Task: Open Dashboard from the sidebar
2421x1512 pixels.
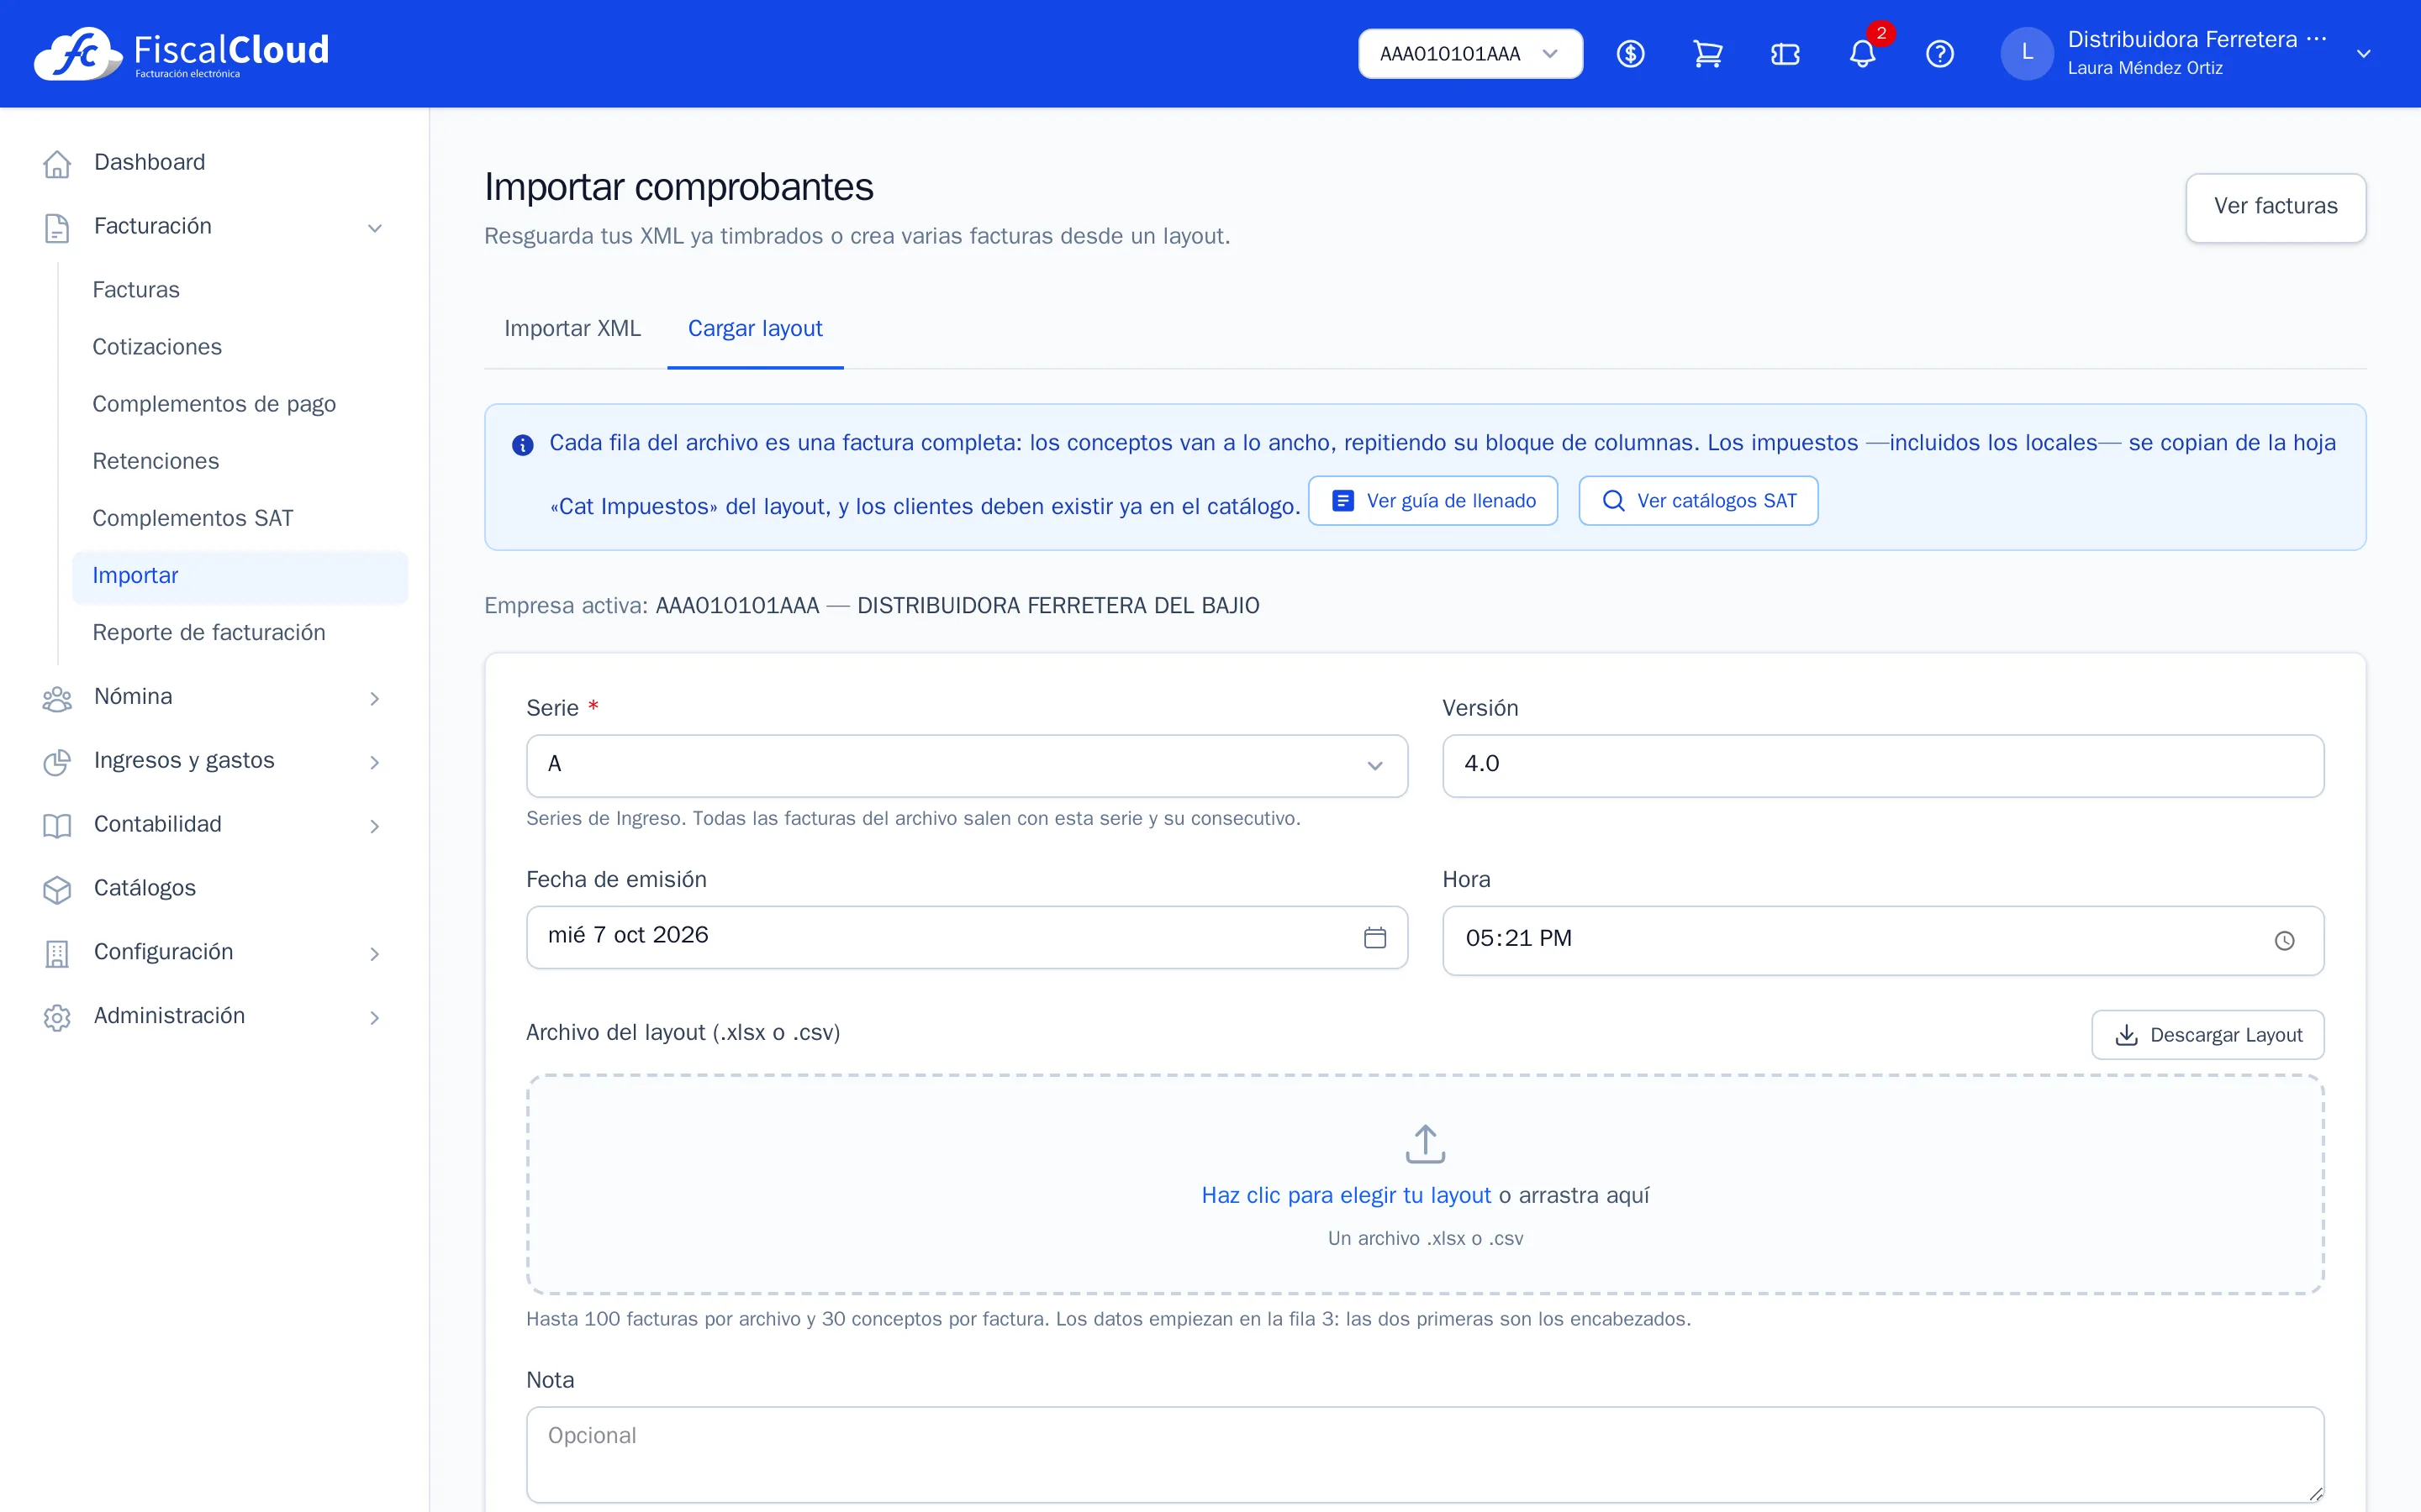Action: 215,163
